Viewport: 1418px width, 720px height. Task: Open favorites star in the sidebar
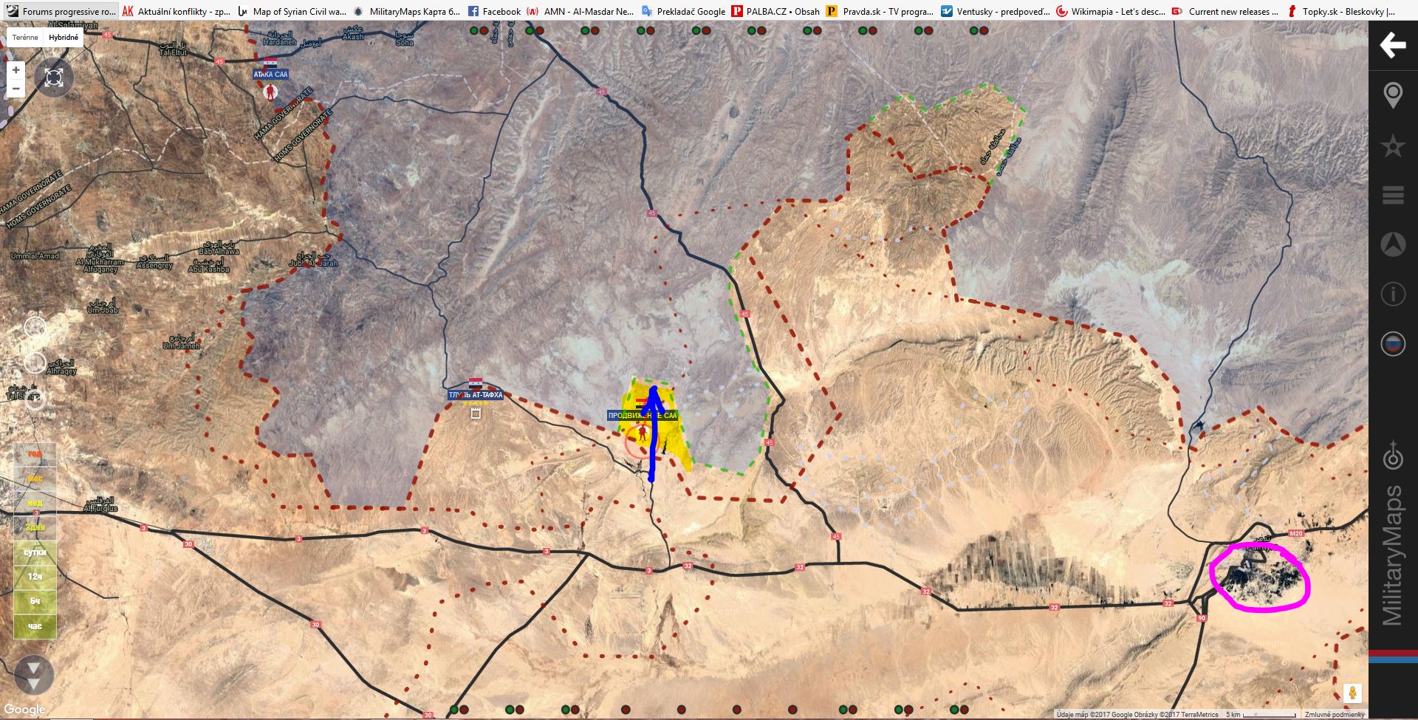click(1392, 145)
